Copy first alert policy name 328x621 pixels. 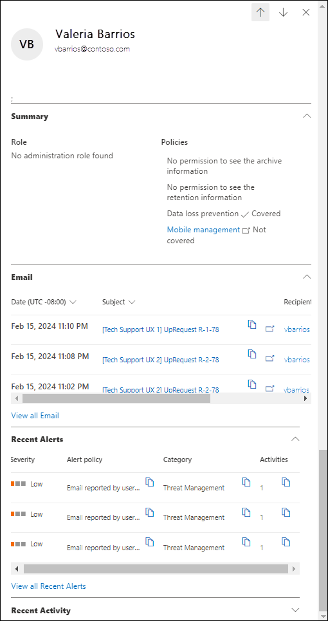pos(150,482)
